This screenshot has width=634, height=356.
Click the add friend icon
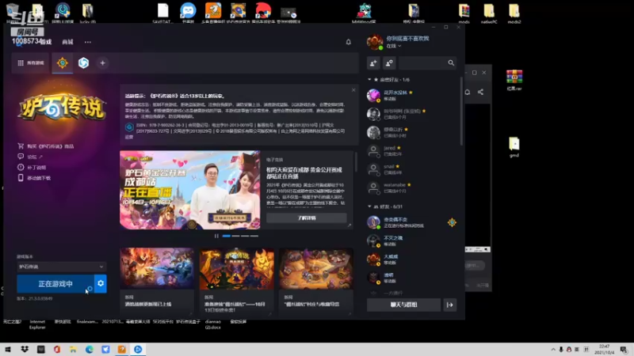(x=373, y=63)
